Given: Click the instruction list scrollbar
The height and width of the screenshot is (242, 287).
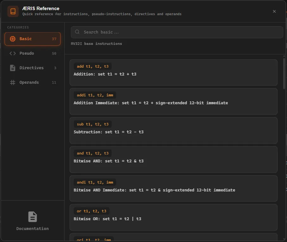Looking at the screenshot, I should (284, 73).
